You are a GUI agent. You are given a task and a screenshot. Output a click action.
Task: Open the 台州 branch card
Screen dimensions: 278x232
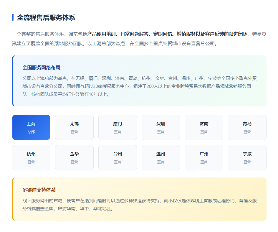(x=118, y=157)
